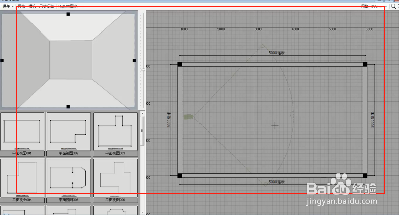This screenshot has width=399, height=215.
Task: Click the 相机 toolbar item
Action: click(32, 6)
